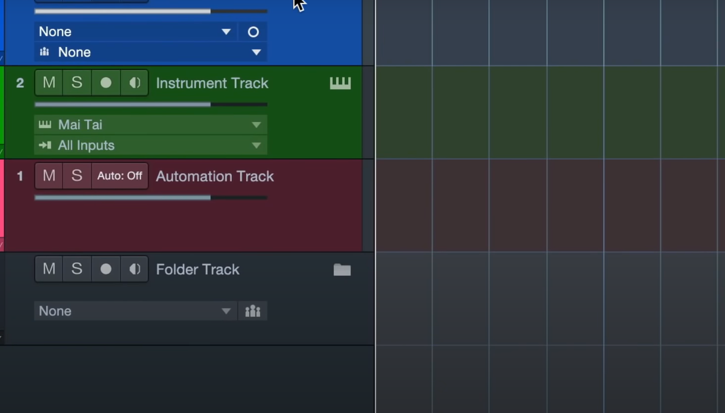725x413 pixels.
Task: Adjust the volume slider on Instrument Track
Action: coord(149,104)
